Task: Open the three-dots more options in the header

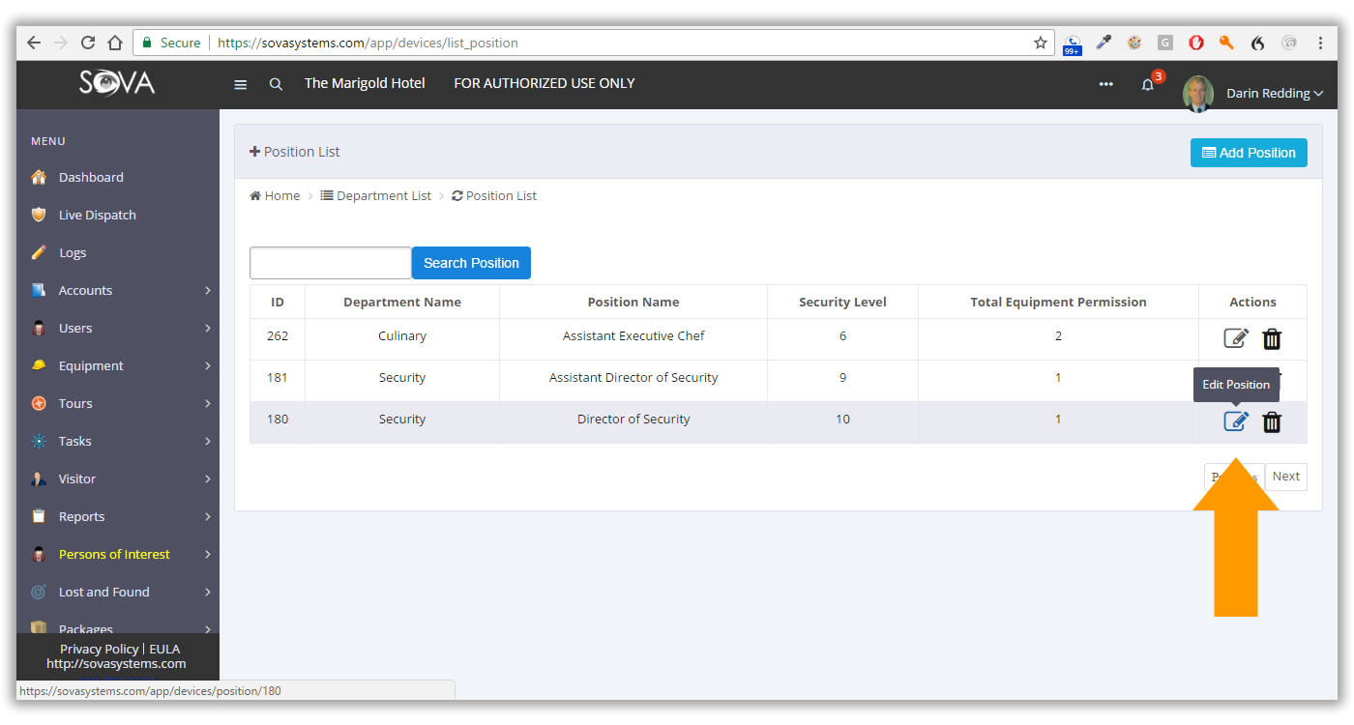Action: coord(1105,84)
